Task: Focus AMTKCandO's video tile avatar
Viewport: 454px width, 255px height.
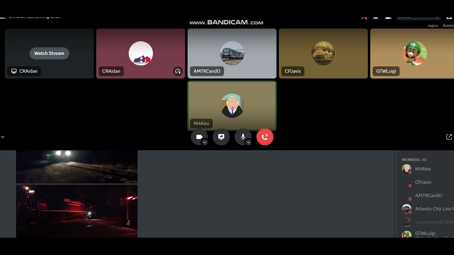Action: pyautogui.click(x=232, y=53)
